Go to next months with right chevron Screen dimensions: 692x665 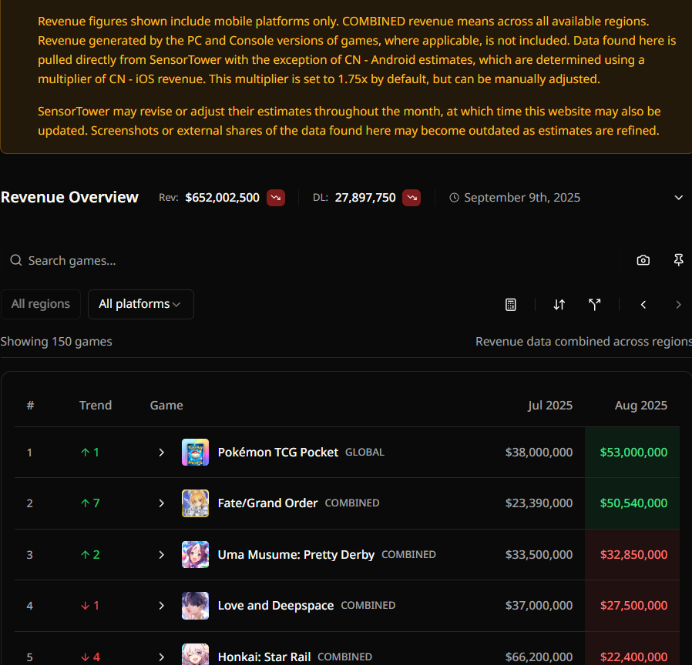click(678, 305)
